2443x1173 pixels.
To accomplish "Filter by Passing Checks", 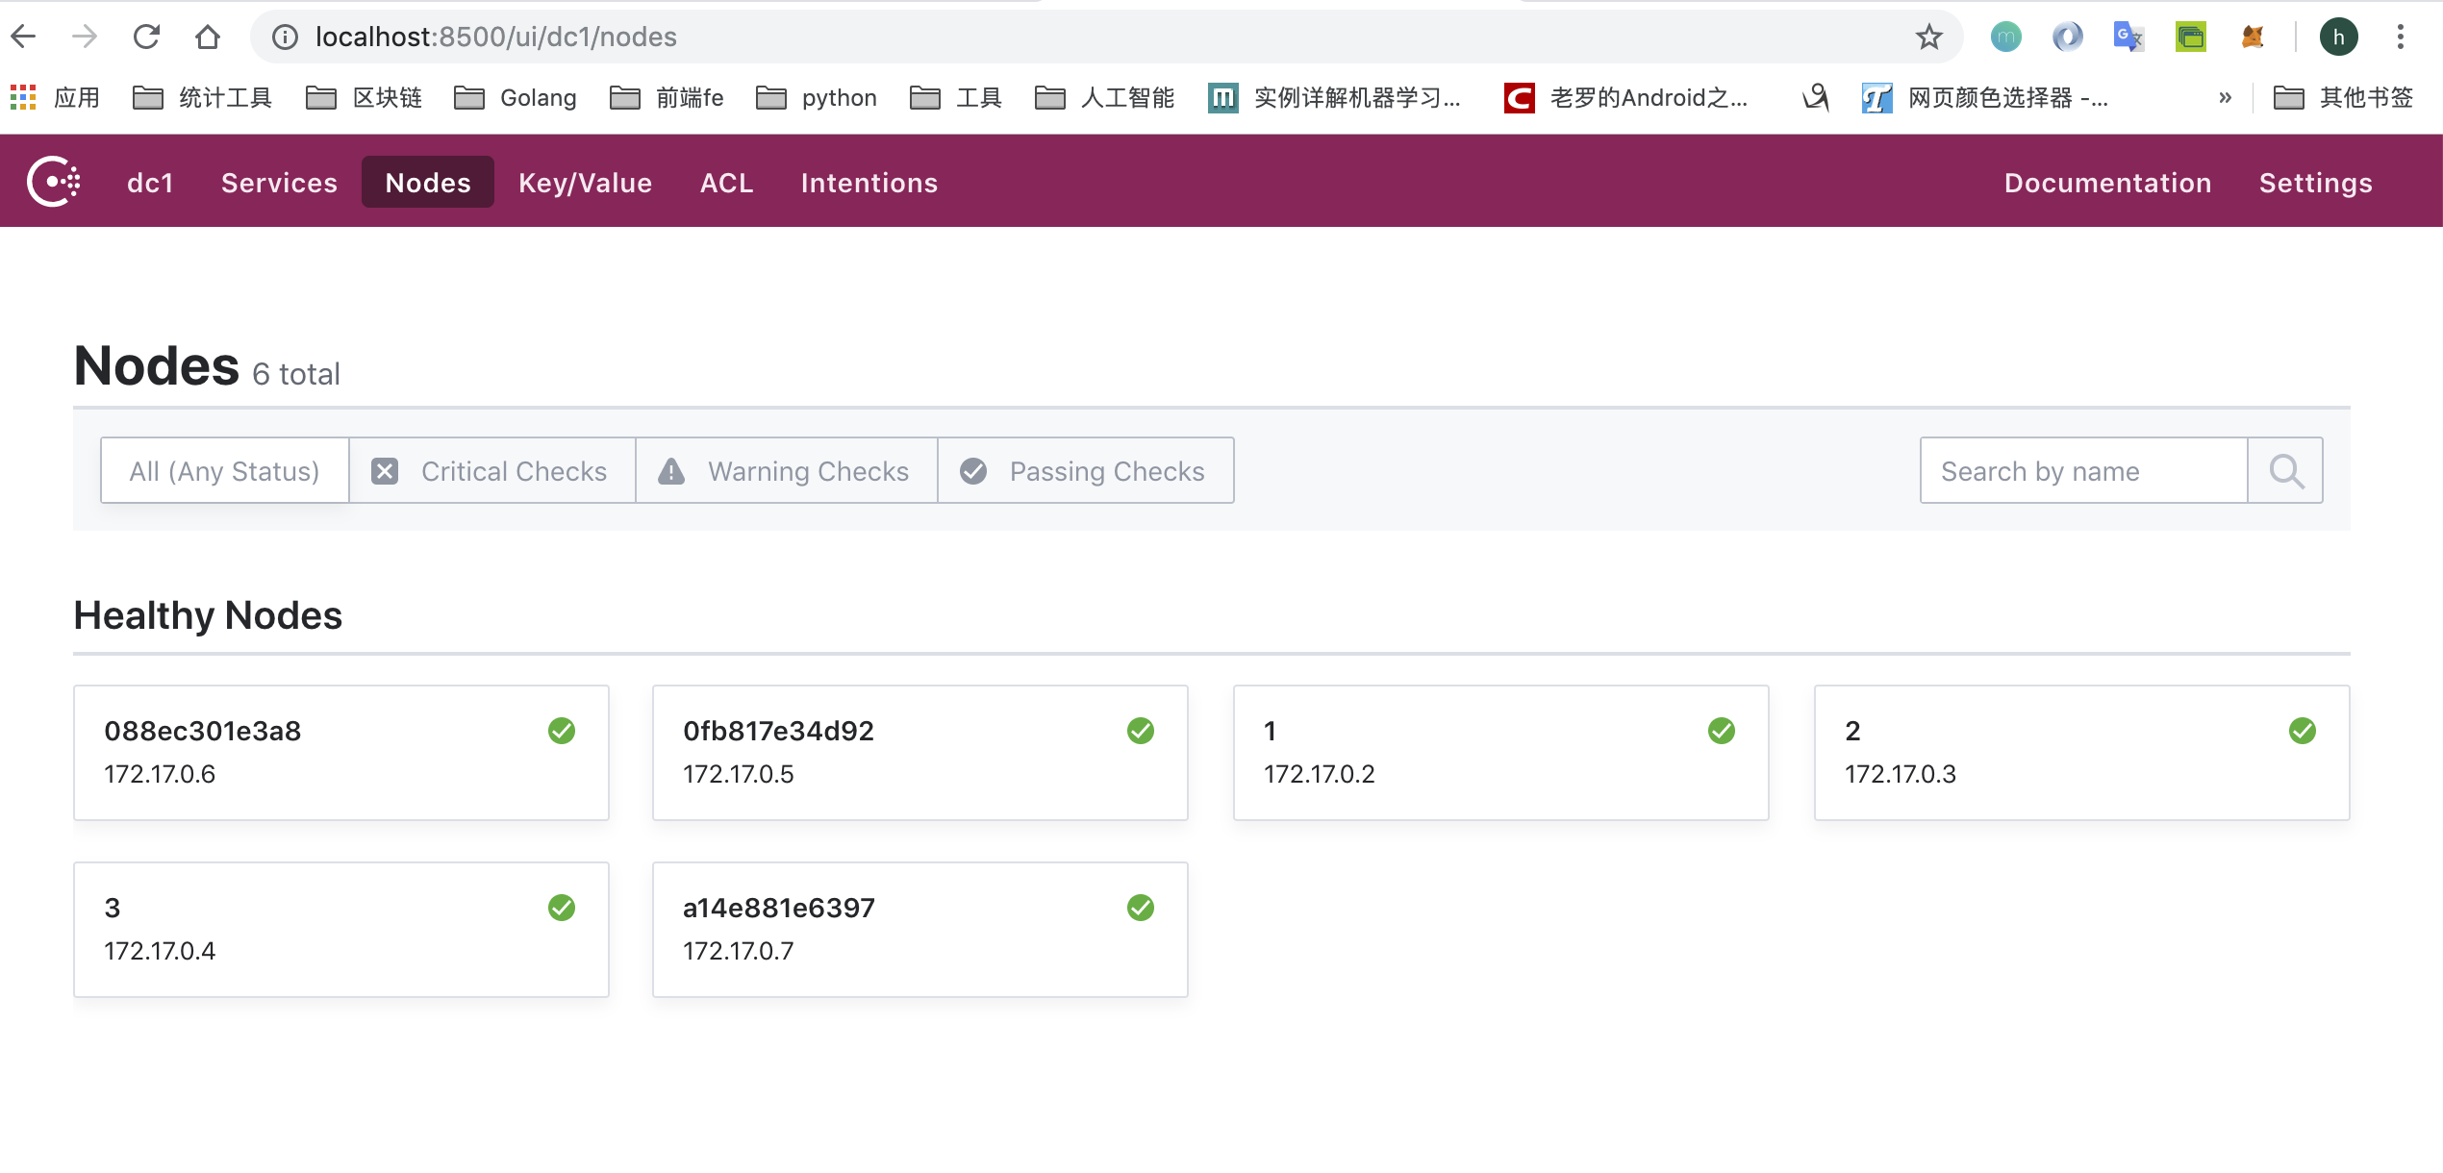I will [1085, 471].
